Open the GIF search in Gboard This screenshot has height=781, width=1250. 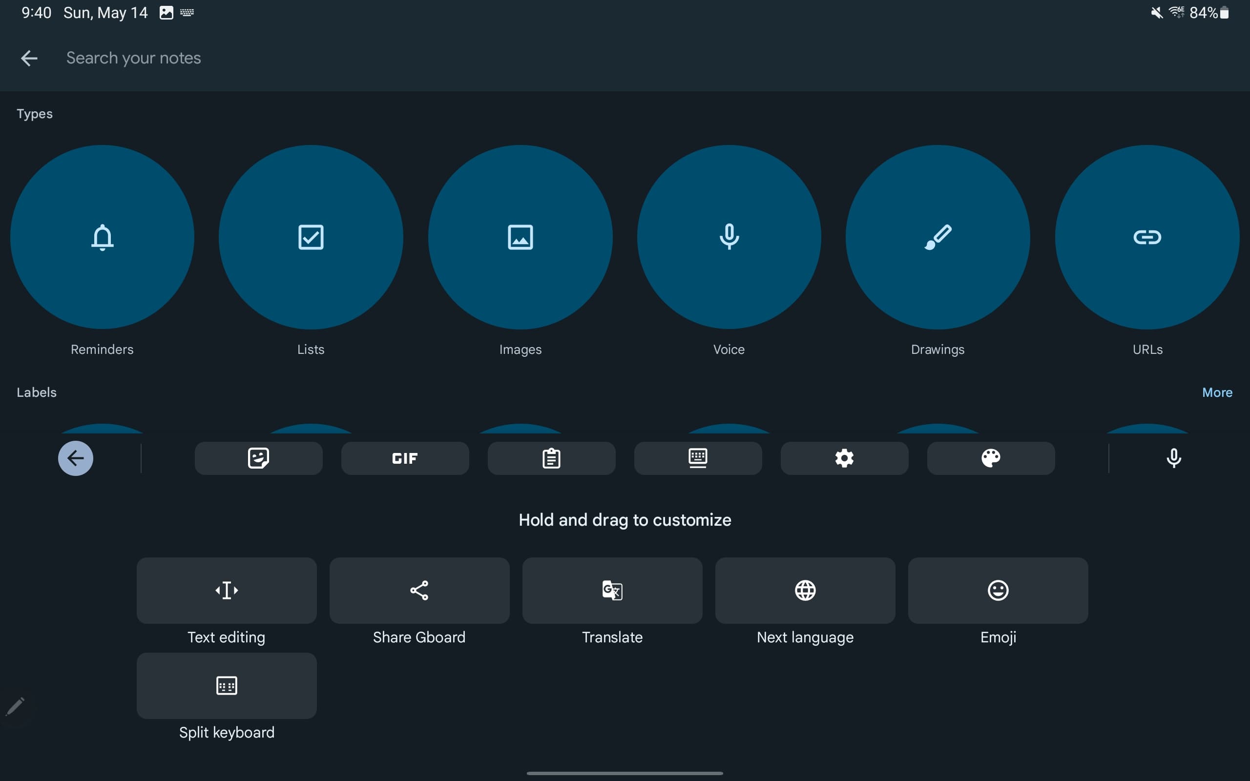pyautogui.click(x=405, y=458)
